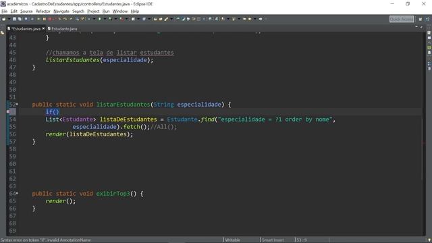Open the Source menu
The height and width of the screenshot is (243, 432).
26,11
